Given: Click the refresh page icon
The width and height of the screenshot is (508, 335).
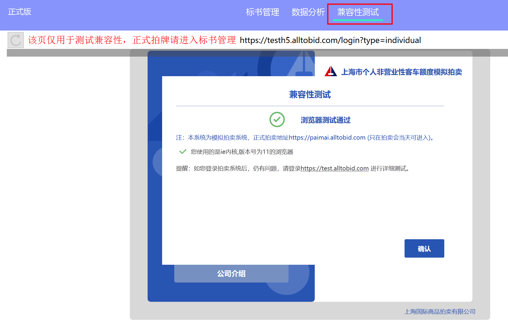Looking at the screenshot, I should pos(15,40).
